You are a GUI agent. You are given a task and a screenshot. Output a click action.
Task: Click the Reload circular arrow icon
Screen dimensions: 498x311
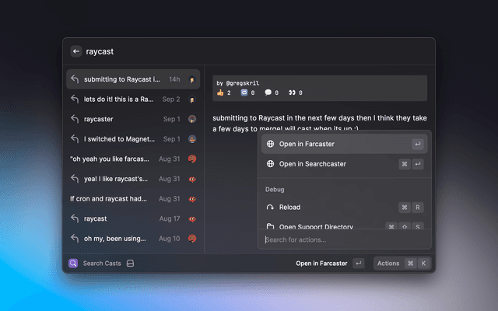click(270, 208)
